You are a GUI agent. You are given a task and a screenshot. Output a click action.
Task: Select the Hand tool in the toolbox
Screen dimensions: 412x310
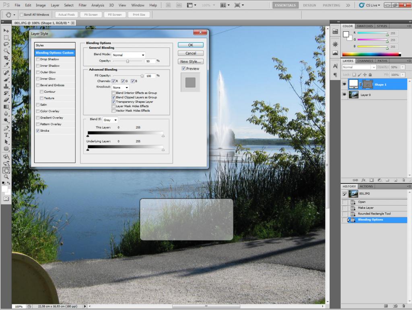coord(6,170)
